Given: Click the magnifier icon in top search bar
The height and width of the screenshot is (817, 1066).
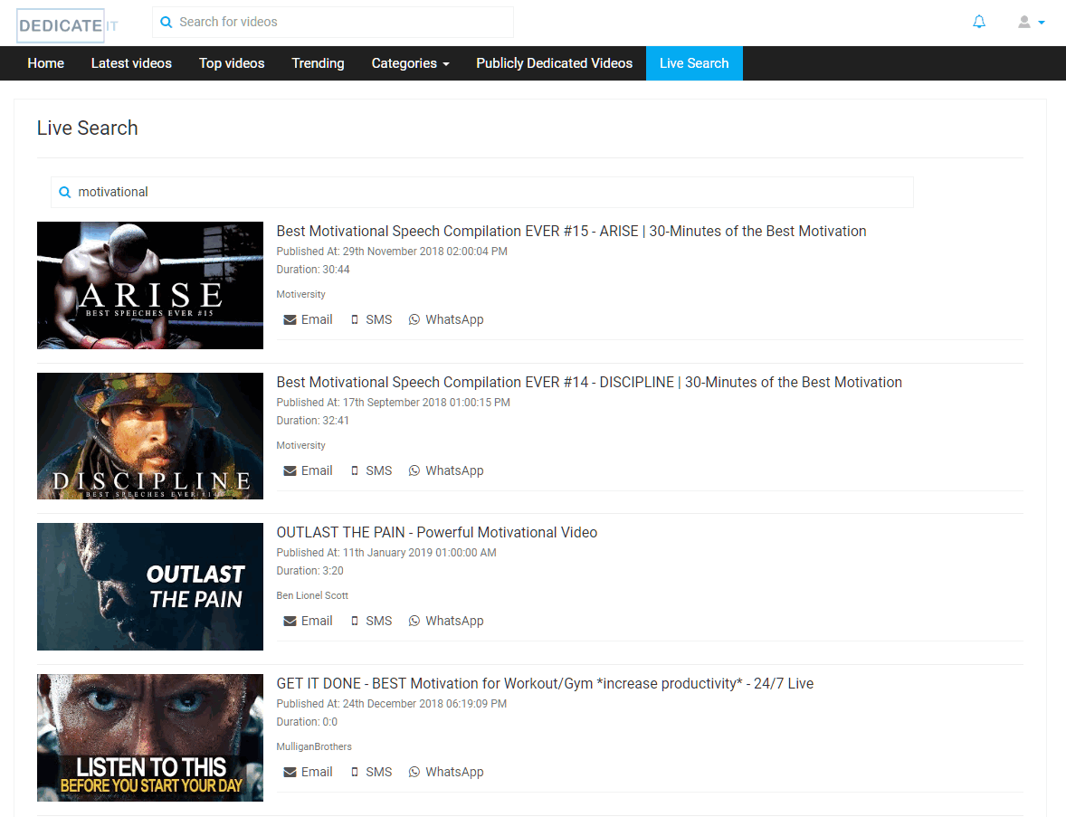Looking at the screenshot, I should [166, 23].
